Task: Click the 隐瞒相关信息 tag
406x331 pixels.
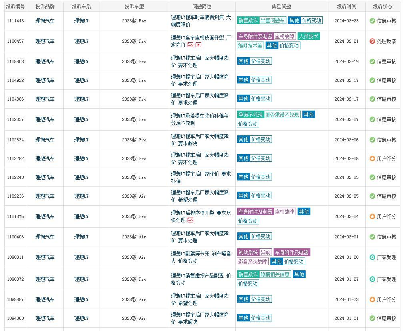Action: (275, 274)
